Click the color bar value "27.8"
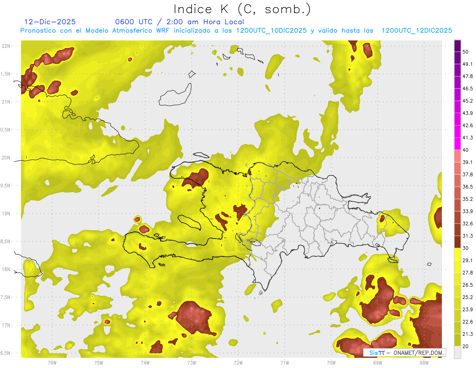Screen dimensions: 476x368 click(468, 273)
